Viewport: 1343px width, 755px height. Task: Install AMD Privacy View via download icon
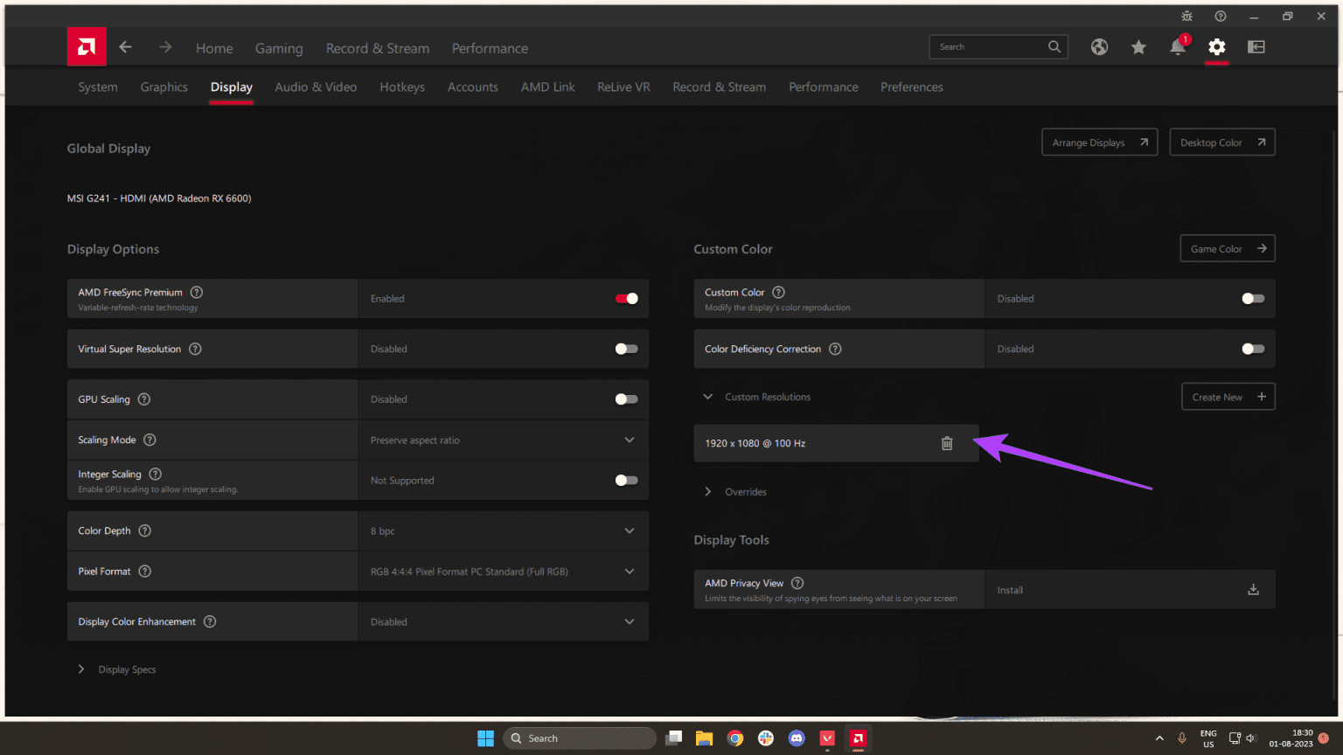(1253, 589)
